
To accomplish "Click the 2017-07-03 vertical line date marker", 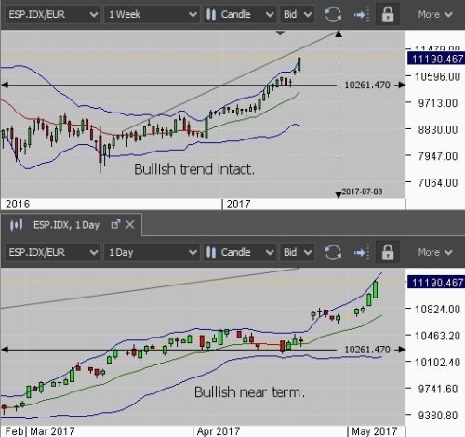I will coord(362,192).
